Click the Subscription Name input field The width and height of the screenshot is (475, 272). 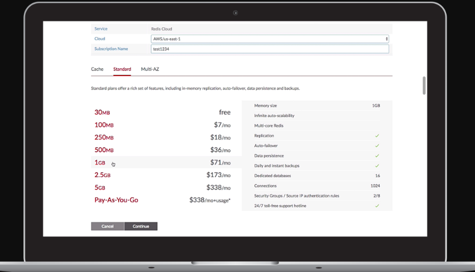pyautogui.click(x=270, y=49)
